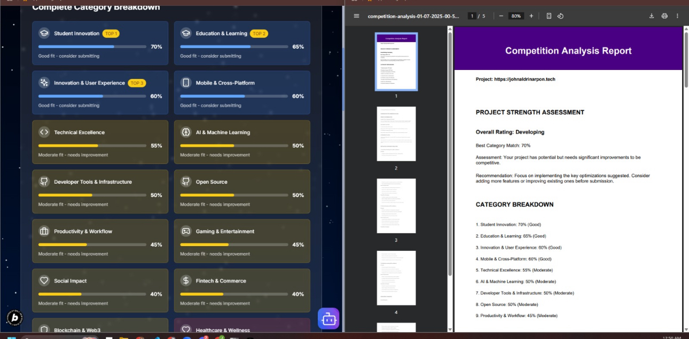This screenshot has width=689, height=339.
Task: Click the Competition Analysis Report title
Action: click(568, 51)
